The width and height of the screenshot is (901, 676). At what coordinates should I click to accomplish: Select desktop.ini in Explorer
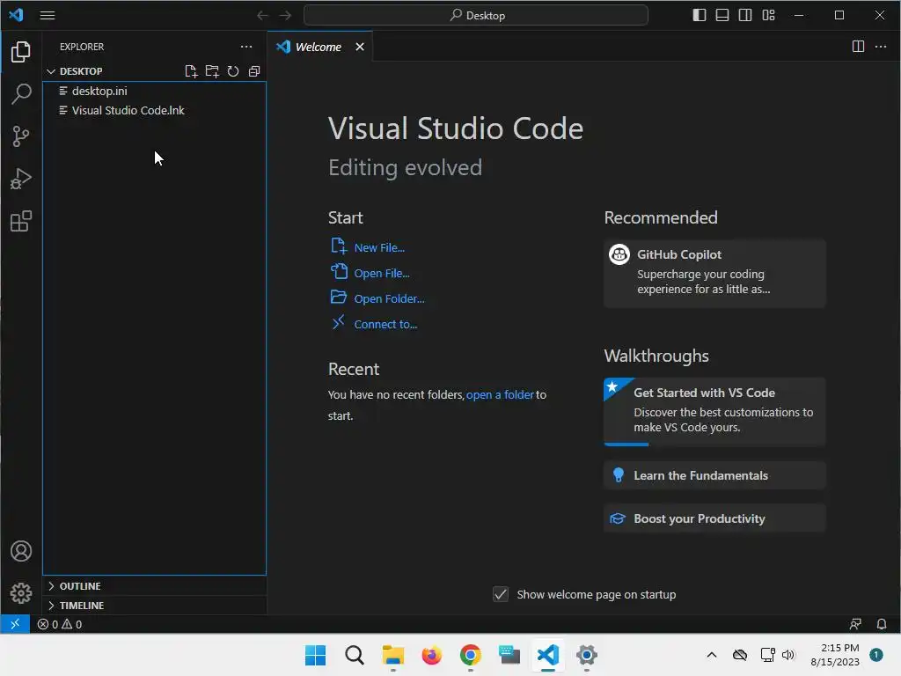154,91
